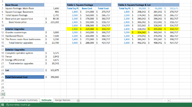This screenshot has width=192, height=107.
Task: Select the 350,000 total estimated cost value
Action: coord(52,77)
